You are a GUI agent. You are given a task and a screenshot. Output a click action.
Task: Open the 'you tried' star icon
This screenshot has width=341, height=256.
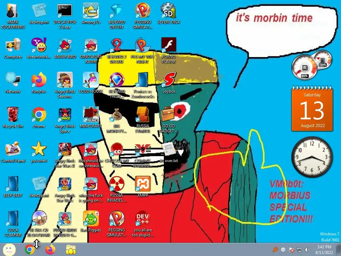pyautogui.click(x=39, y=149)
